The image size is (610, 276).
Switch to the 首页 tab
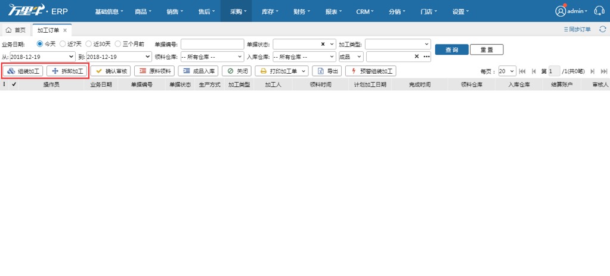(x=16, y=30)
